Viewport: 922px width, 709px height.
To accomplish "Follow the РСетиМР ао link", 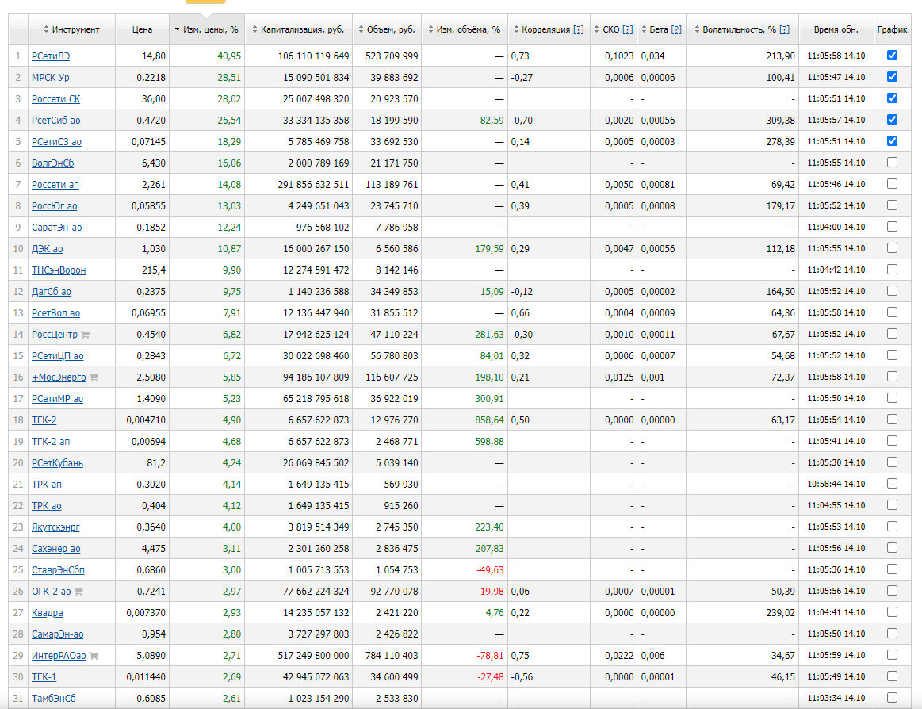I will (x=58, y=399).
